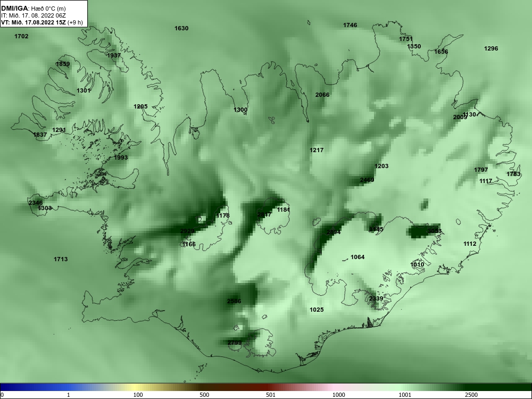Select the 2799 value near the south coast

coord(235,343)
